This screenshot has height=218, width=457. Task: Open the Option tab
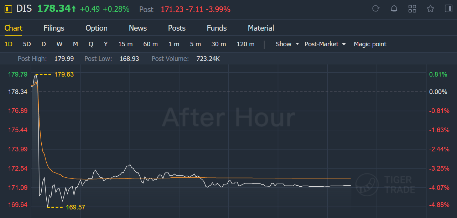(x=97, y=28)
